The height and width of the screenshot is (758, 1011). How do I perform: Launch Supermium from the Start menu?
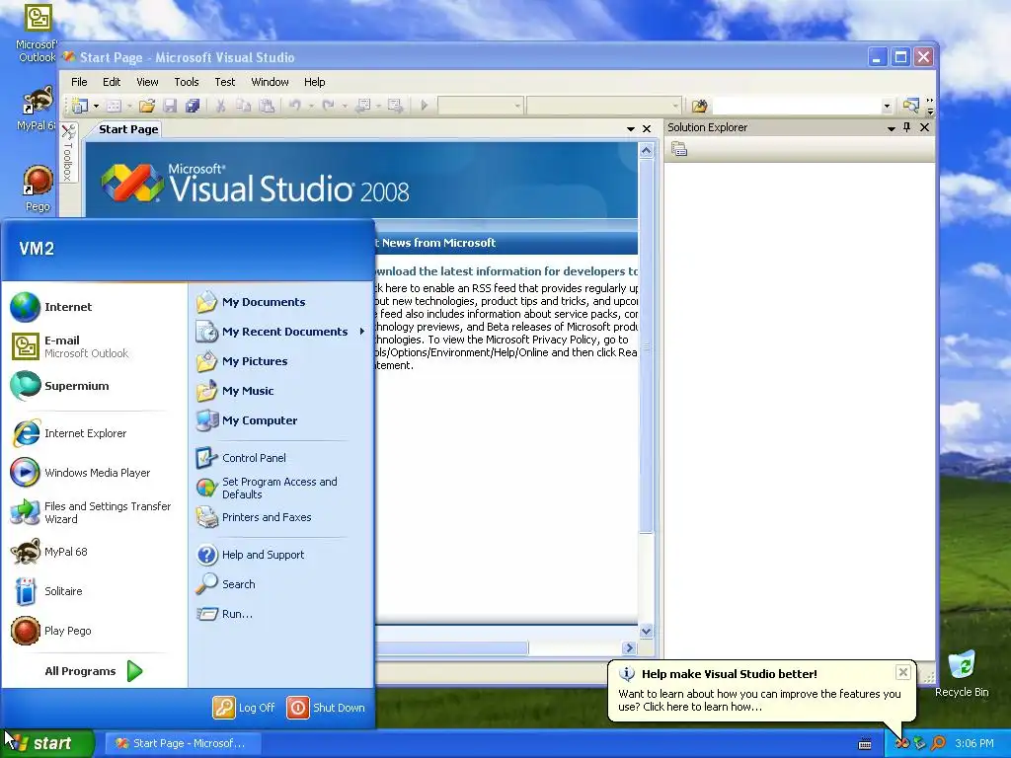(x=94, y=386)
